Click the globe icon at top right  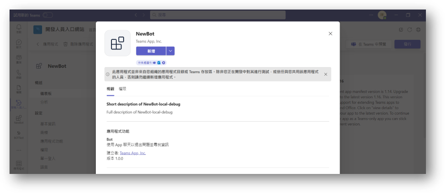coord(418,30)
